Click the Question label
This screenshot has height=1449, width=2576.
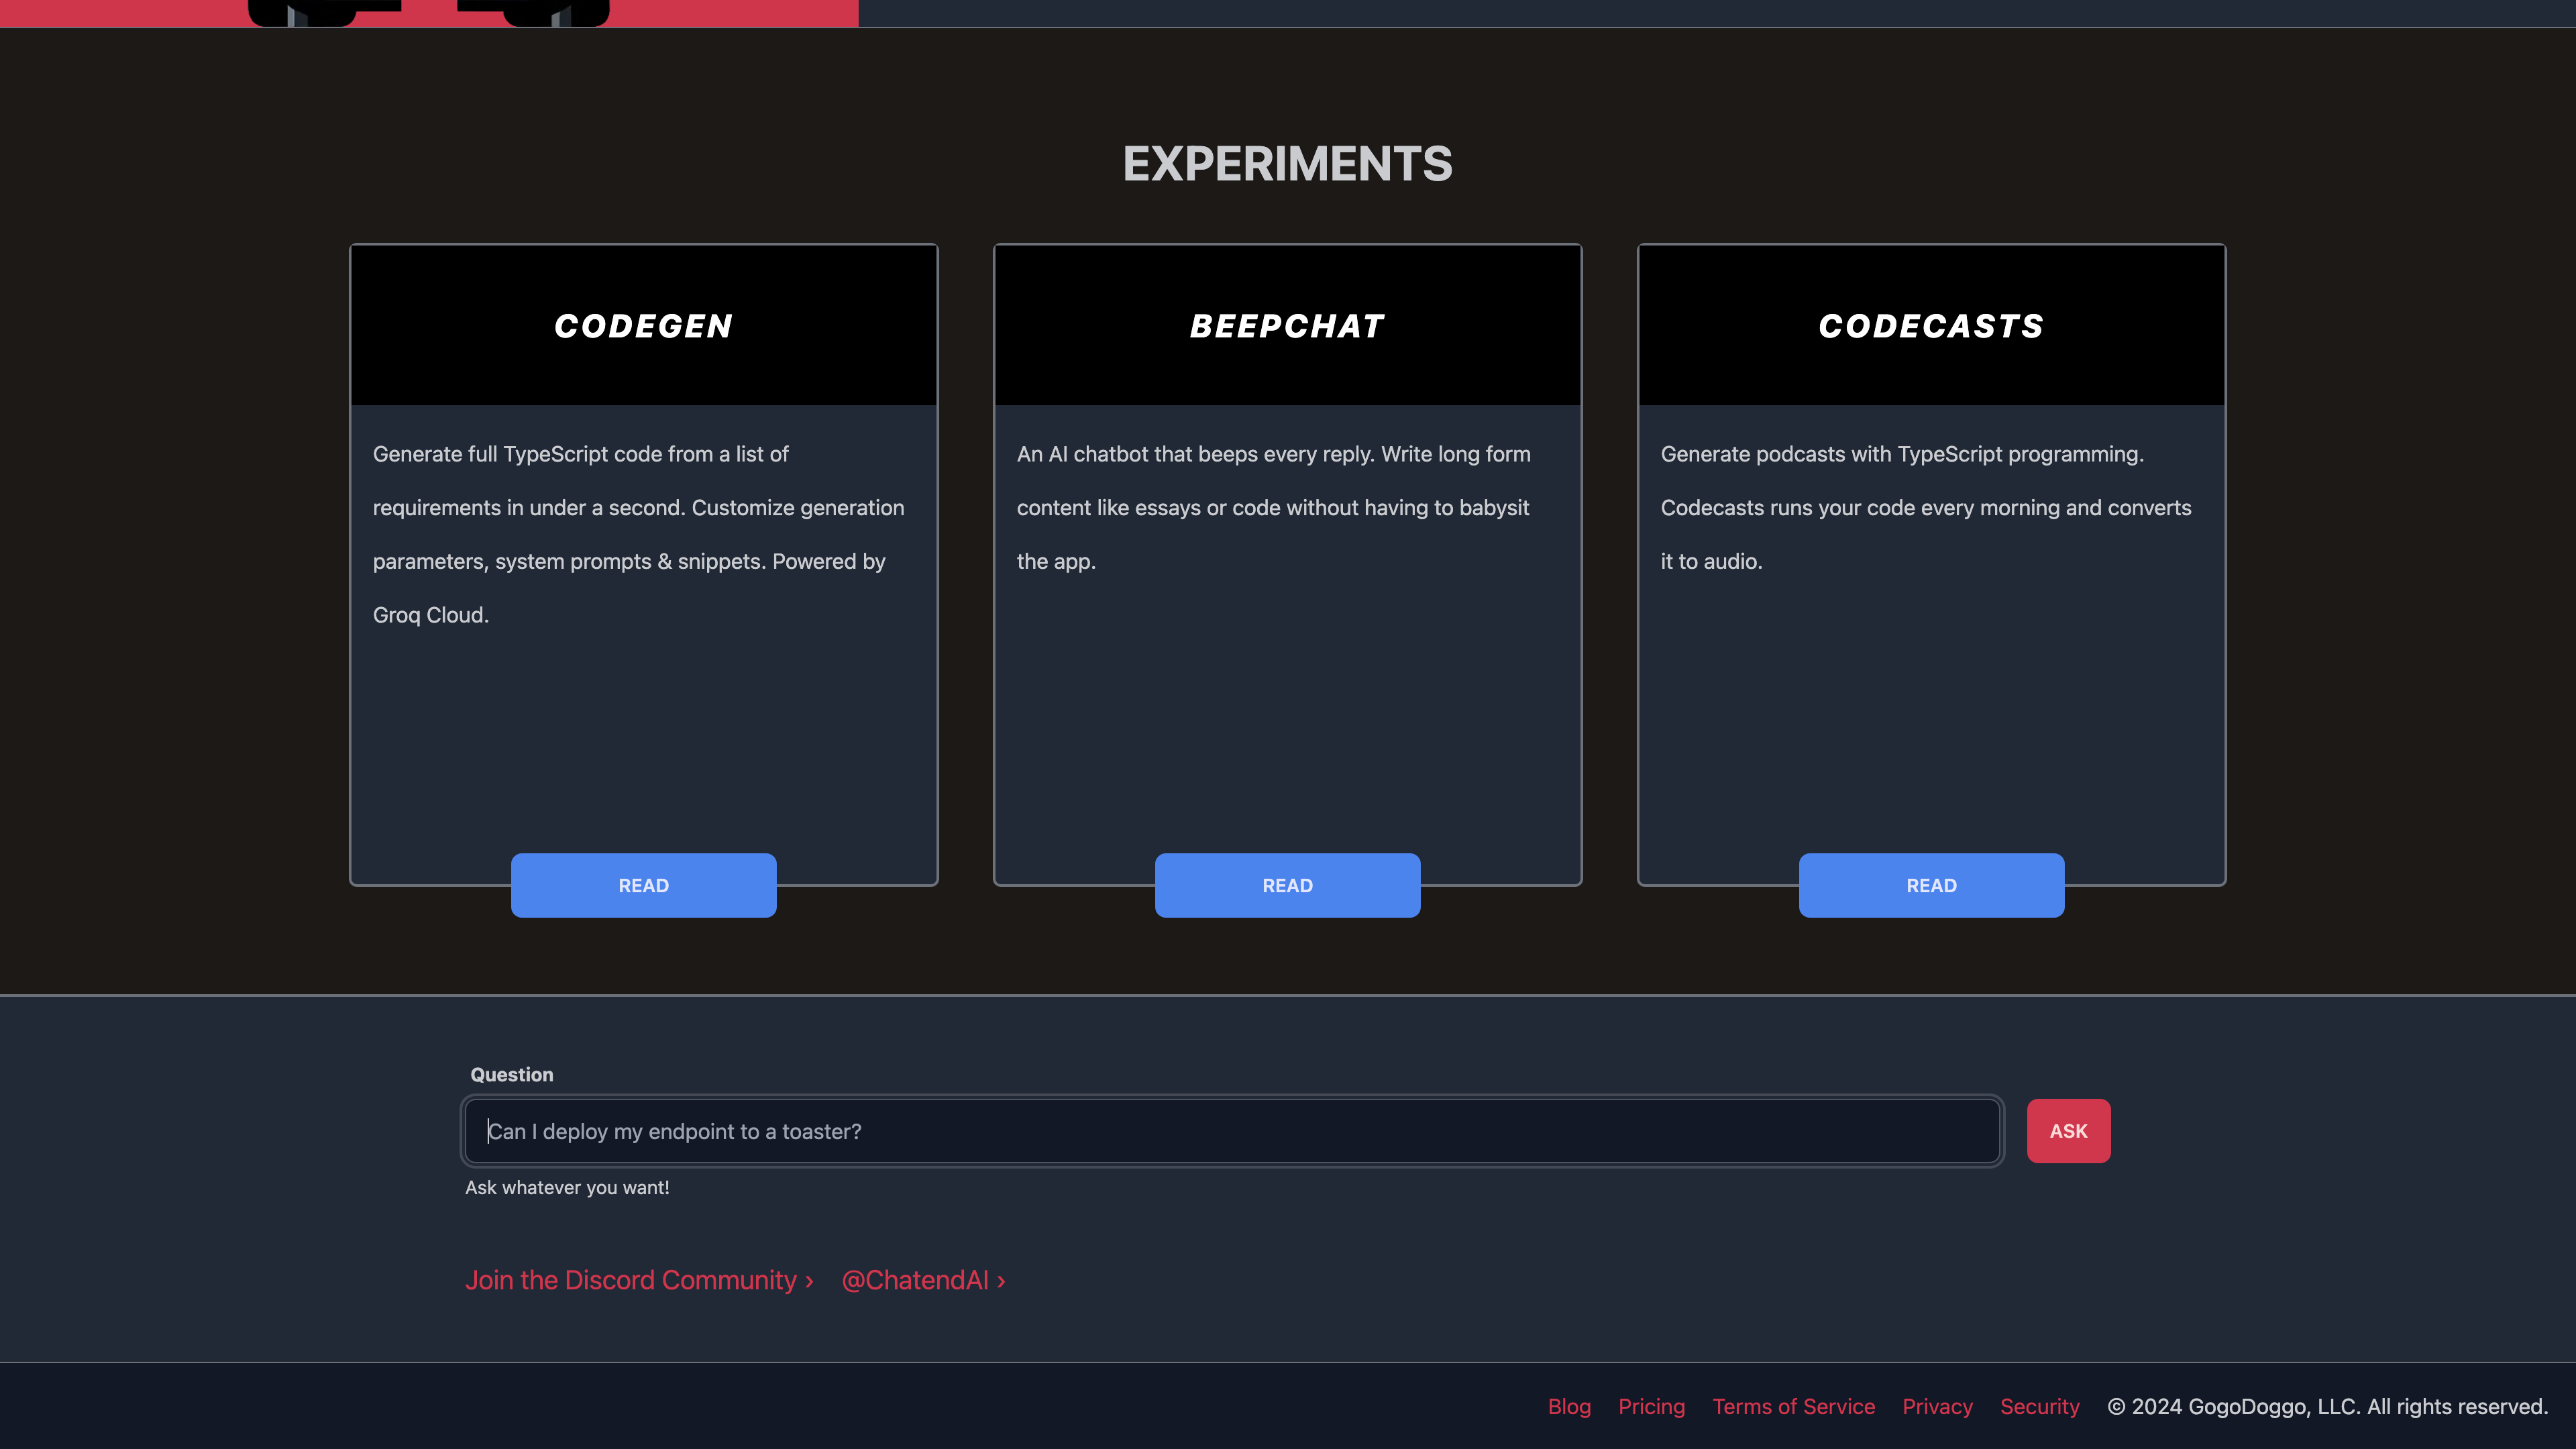[x=511, y=1074]
